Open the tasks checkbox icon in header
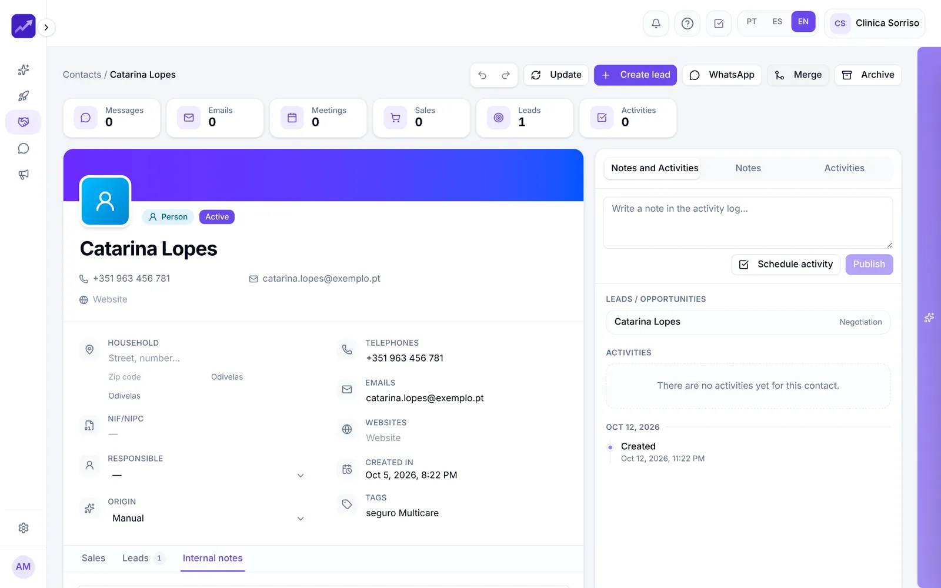 [719, 24]
